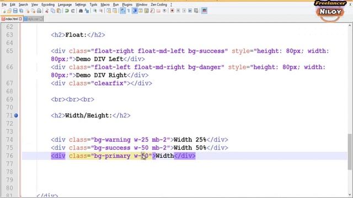
Task: Click line number 65 in the margin
Action: click(9, 51)
